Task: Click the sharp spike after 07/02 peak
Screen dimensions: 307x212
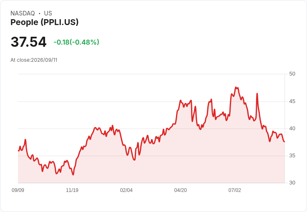Action: coord(257,93)
